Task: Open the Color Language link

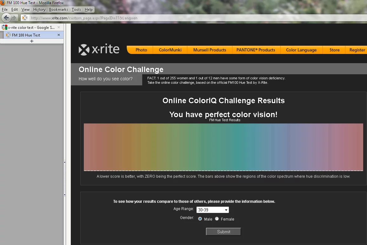Action: 301,50
